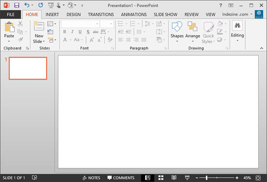Switch to the SLIDE SHOW tab
267x182 pixels.
click(x=166, y=15)
